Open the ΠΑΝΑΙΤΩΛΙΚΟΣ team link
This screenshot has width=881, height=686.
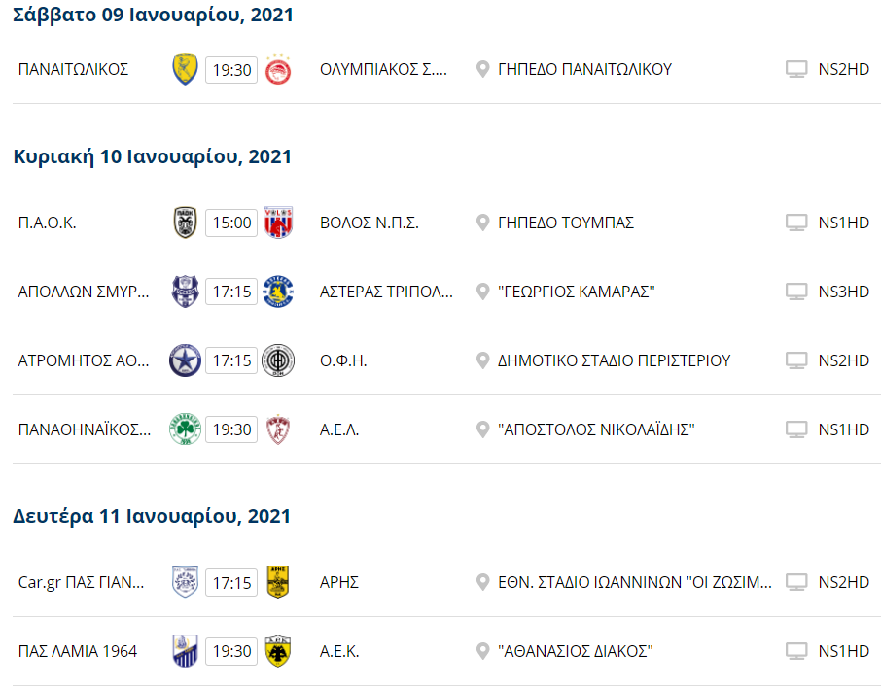[x=74, y=69]
